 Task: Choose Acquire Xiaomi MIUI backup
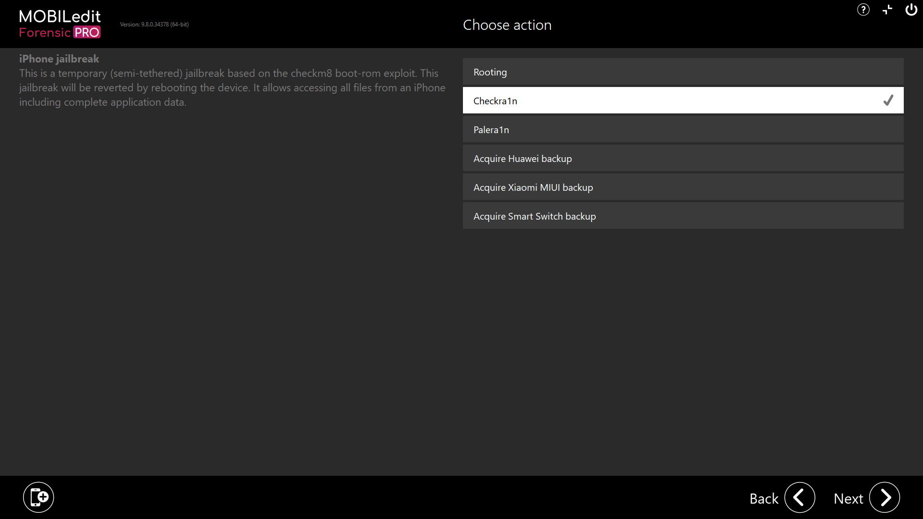[x=683, y=187]
